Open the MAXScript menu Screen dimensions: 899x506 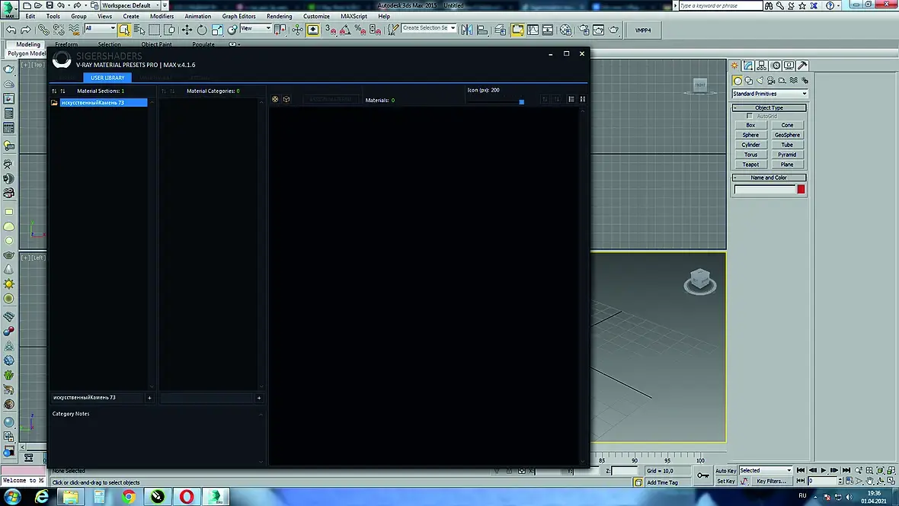click(x=354, y=16)
